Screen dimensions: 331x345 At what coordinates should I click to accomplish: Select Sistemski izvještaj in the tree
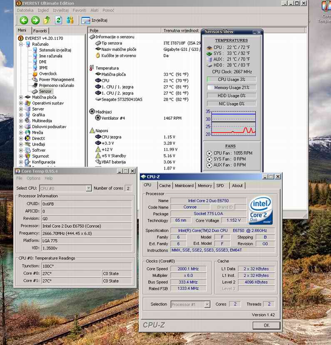tap(55, 50)
